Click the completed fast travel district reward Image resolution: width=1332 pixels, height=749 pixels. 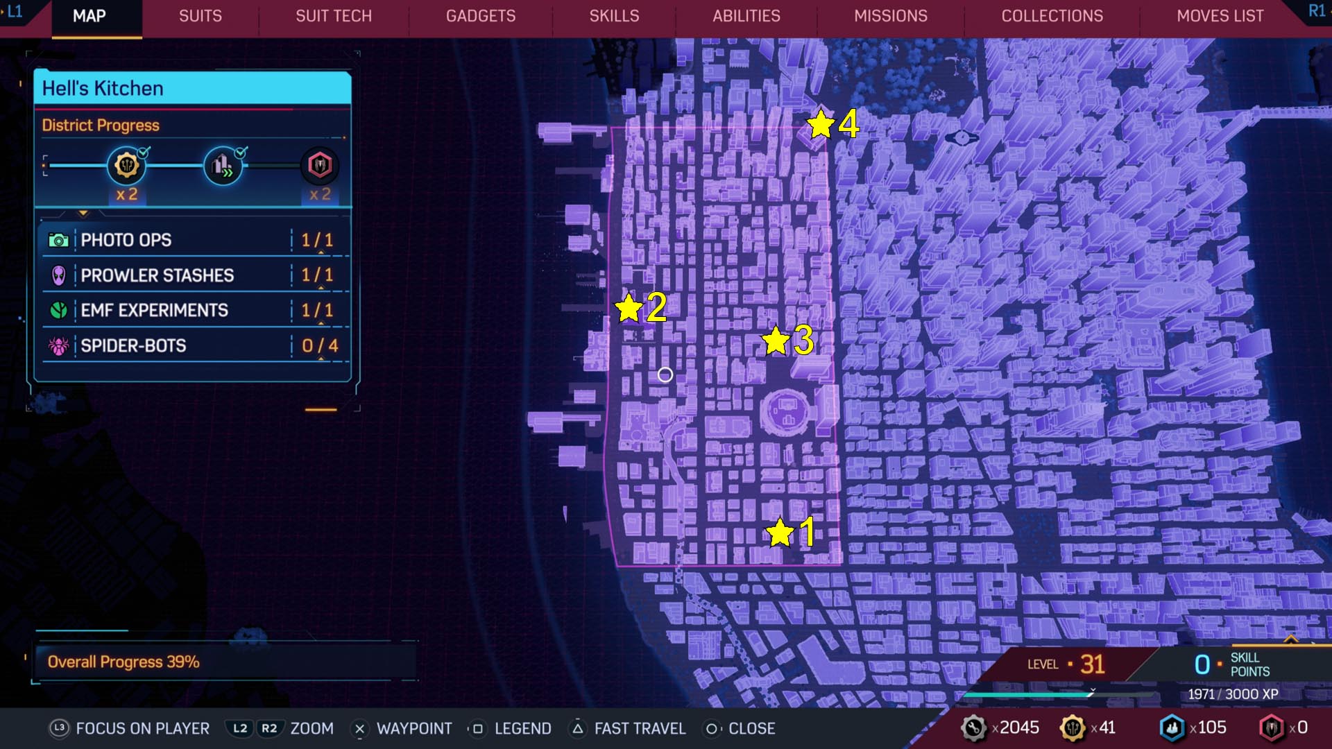(223, 165)
